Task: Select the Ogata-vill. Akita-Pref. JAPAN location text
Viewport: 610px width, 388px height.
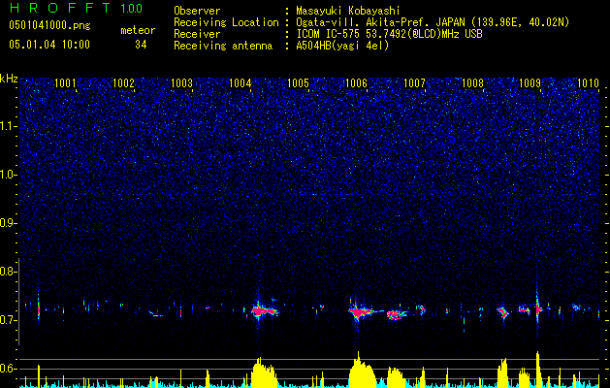Action: pos(433,22)
